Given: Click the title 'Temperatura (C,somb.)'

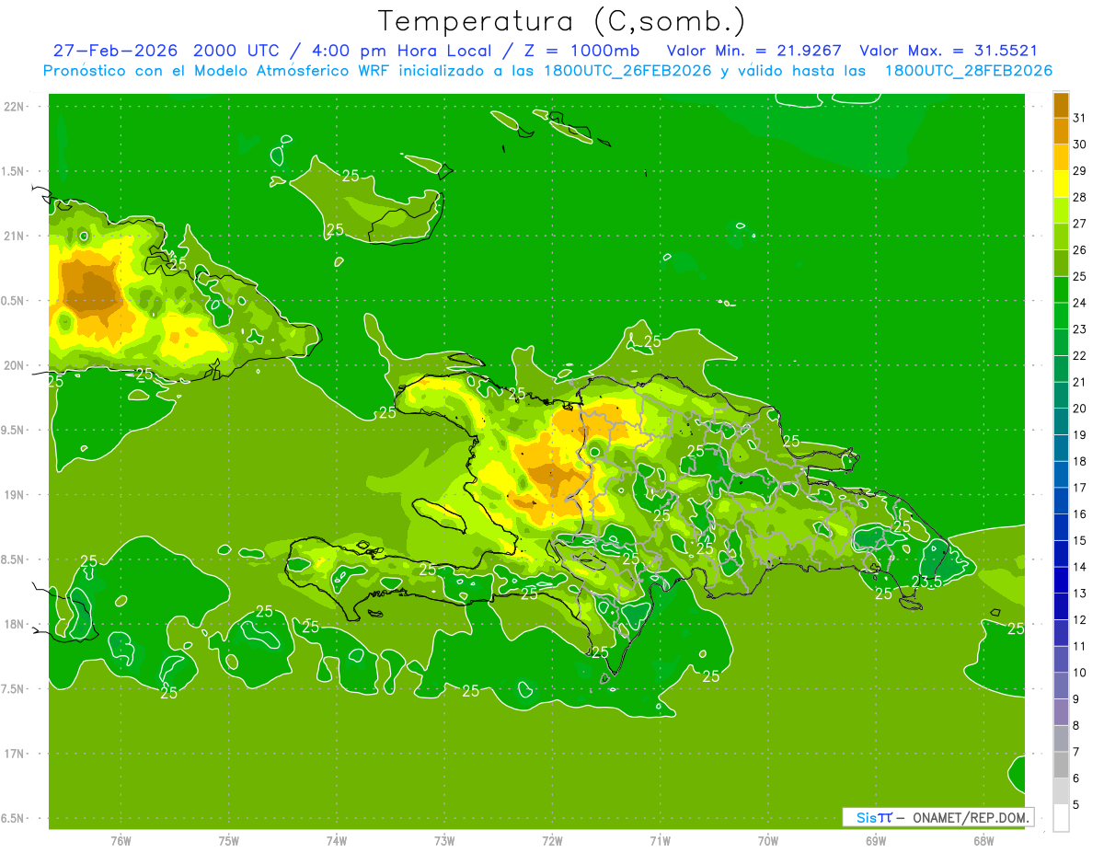Looking at the screenshot, I should pos(561,20).
